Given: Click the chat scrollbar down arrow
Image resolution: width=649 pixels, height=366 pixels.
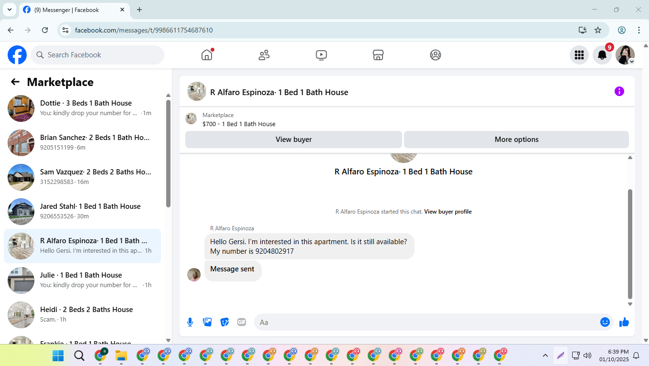Looking at the screenshot, I should tap(630, 304).
